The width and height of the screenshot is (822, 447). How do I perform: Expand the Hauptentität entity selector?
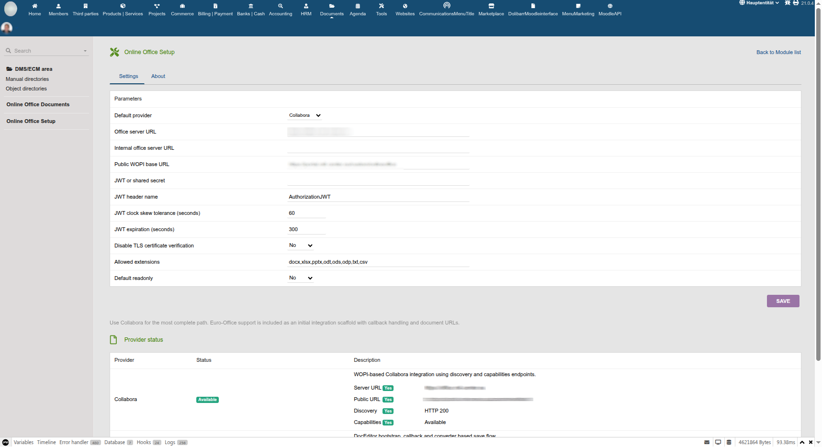(759, 3)
